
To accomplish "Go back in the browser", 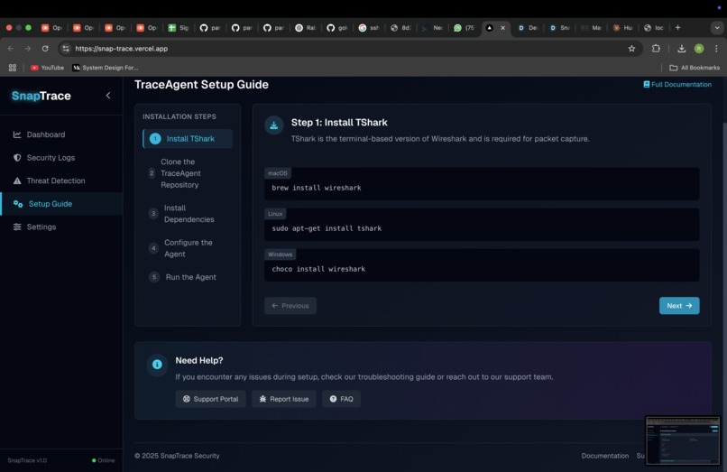I will click(11, 49).
